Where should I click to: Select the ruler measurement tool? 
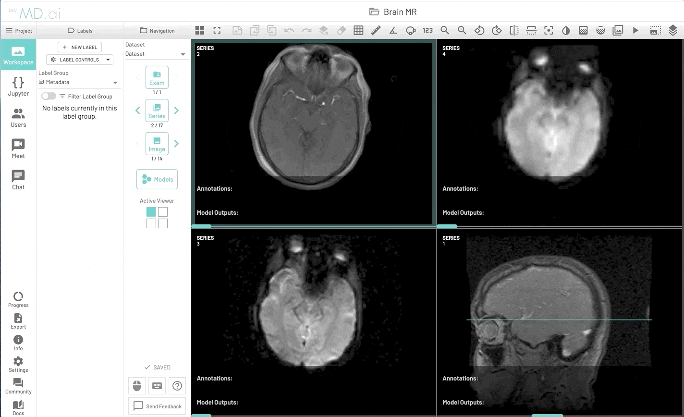click(x=376, y=30)
